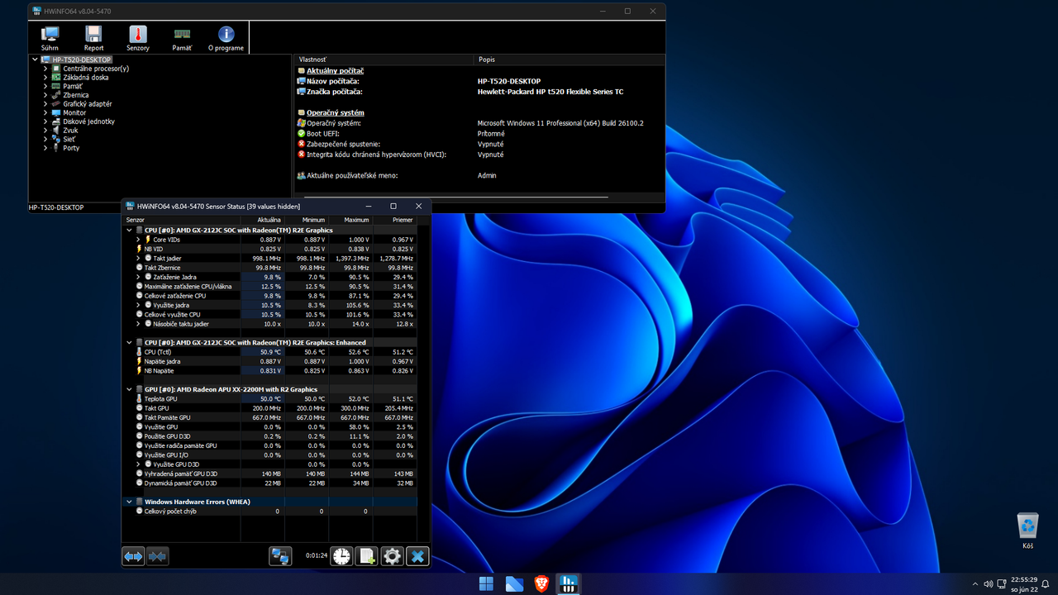Select the CPU (Tctl) sensor row
This screenshot has height=595, width=1058.
[271, 352]
